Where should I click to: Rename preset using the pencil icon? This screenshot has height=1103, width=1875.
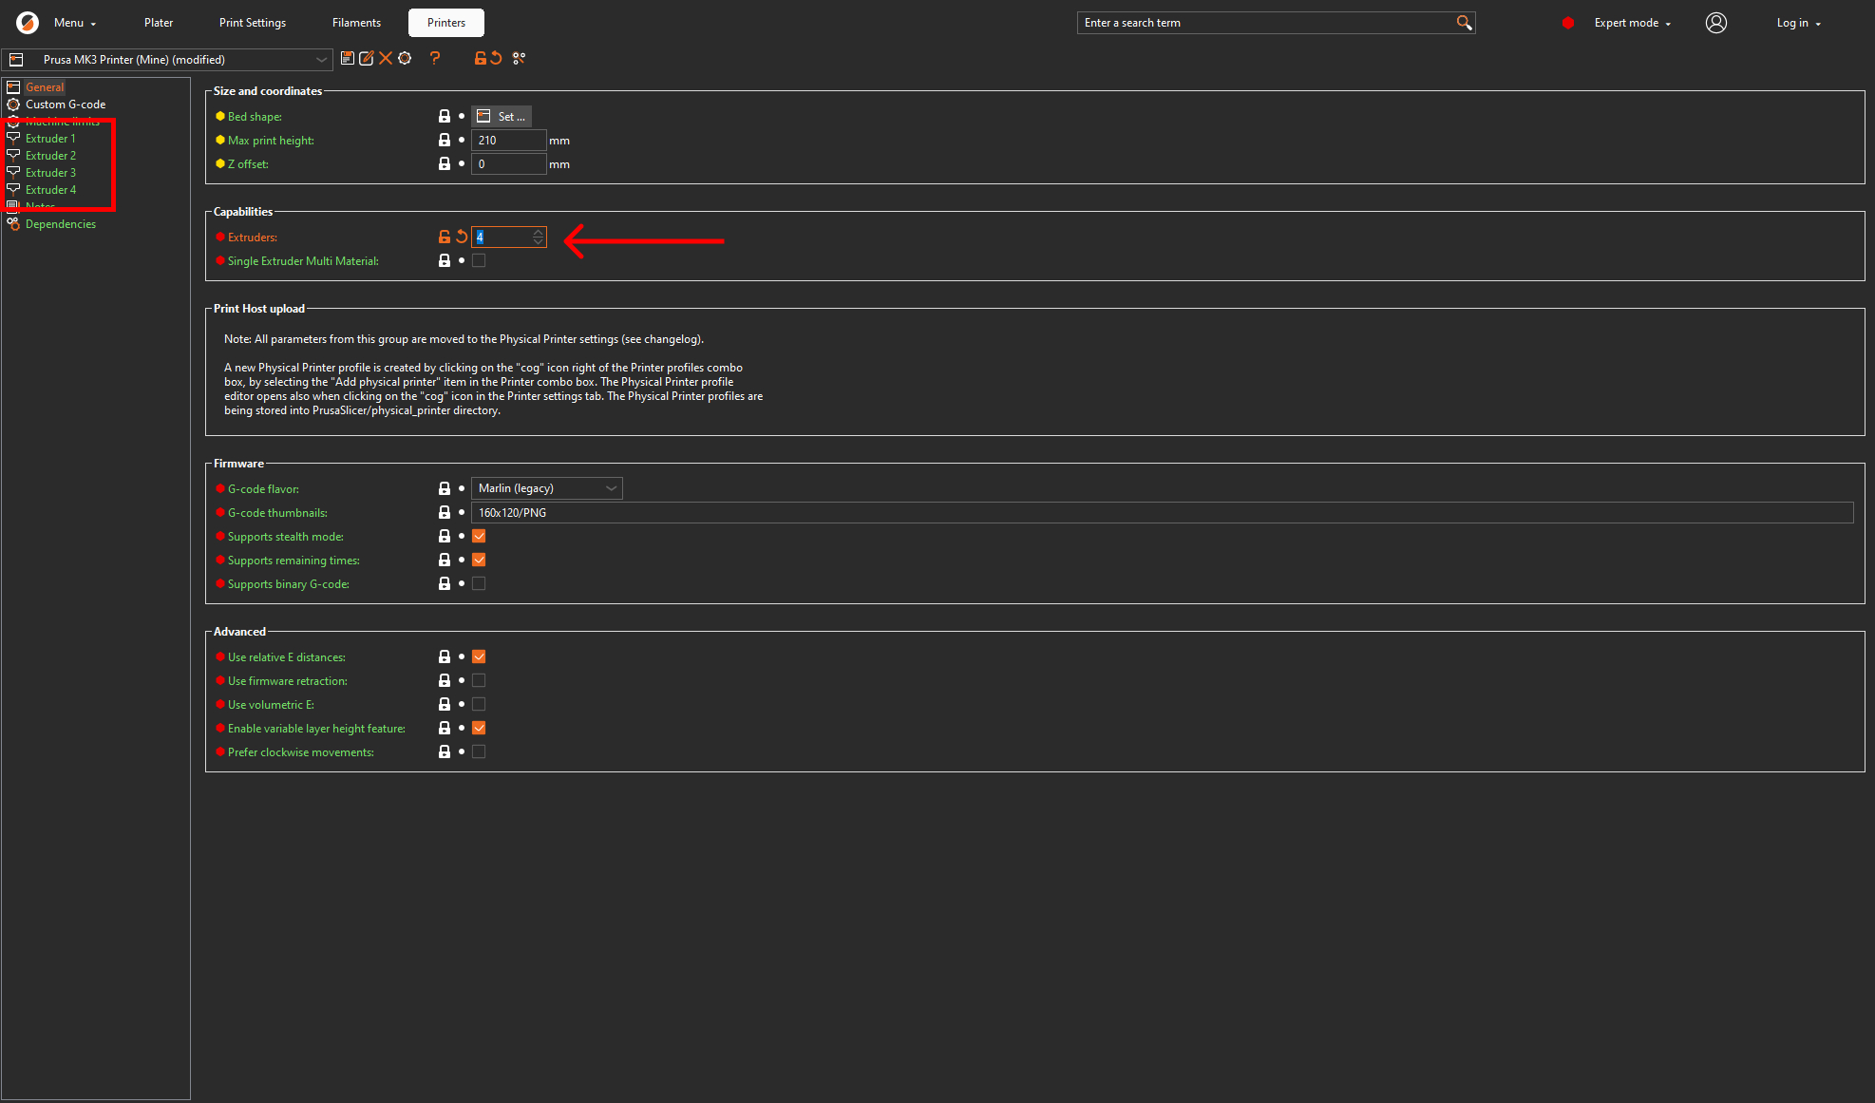click(367, 59)
